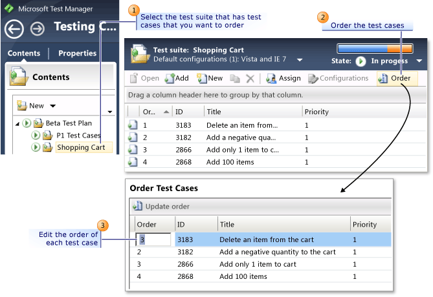Open the State In progress dropdown arrow

[x=419, y=61]
